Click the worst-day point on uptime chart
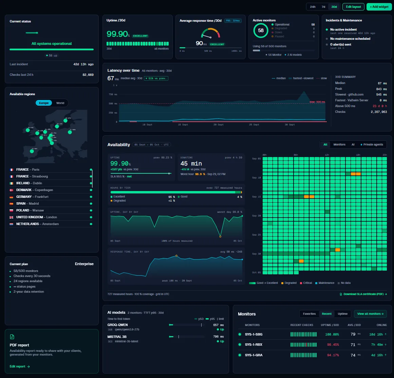The image size is (394, 378). tap(220, 237)
